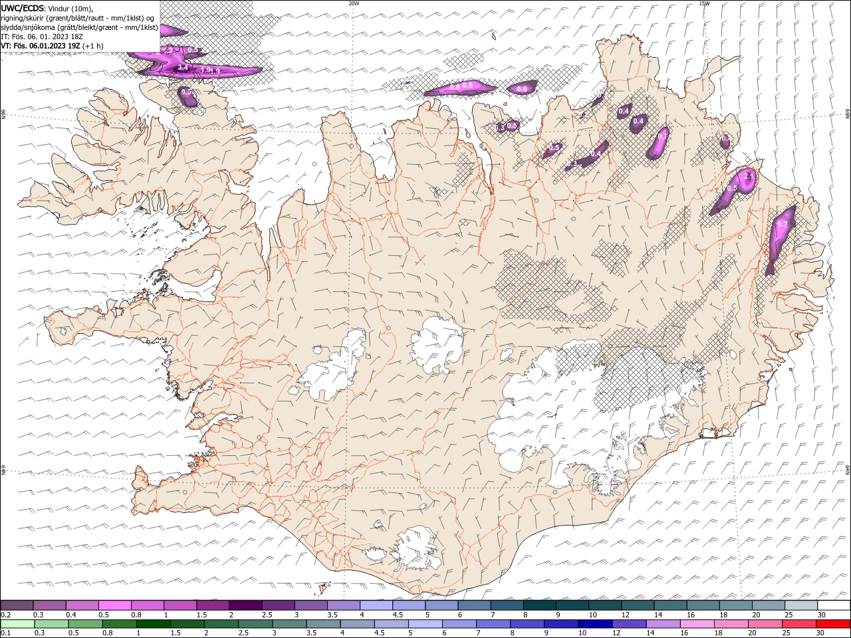Pick the dark teal upper-scale swatch at 8

[x=540, y=605]
